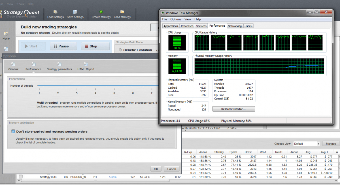This screenshot has height=185, width=340.
Task: Open the Help menu in StrategyQuant
Action: pos(31,4)
